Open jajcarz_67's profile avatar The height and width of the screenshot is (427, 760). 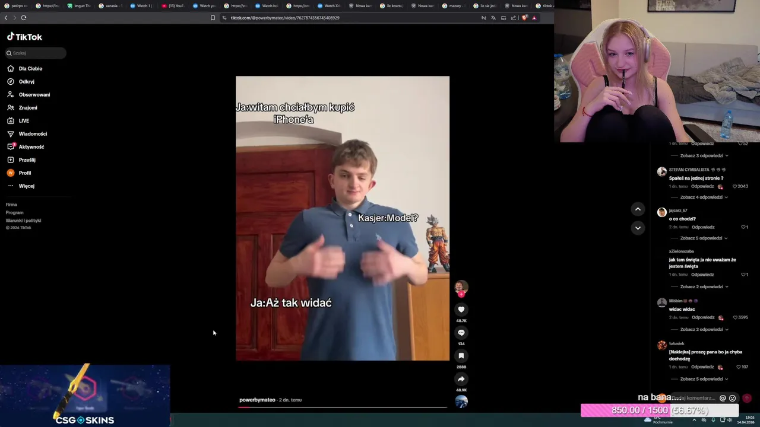coord(661,213)
